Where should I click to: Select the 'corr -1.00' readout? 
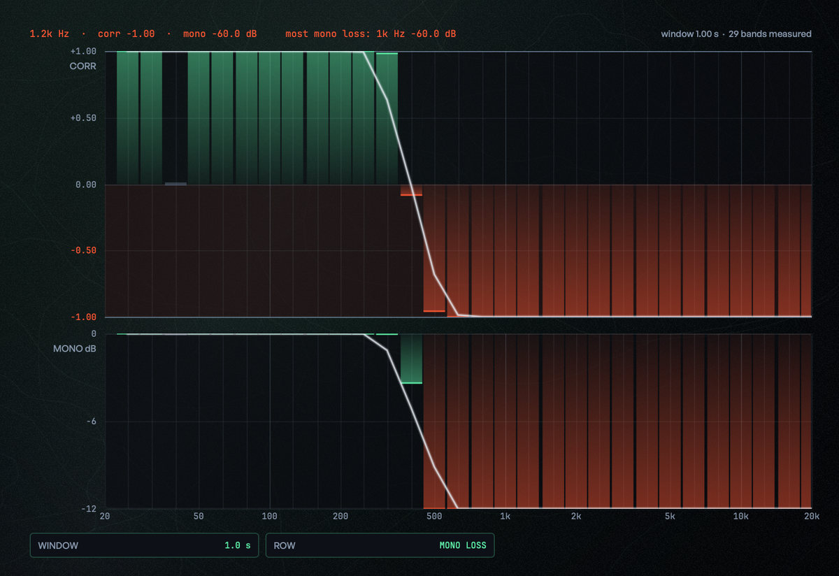point(126,34)
